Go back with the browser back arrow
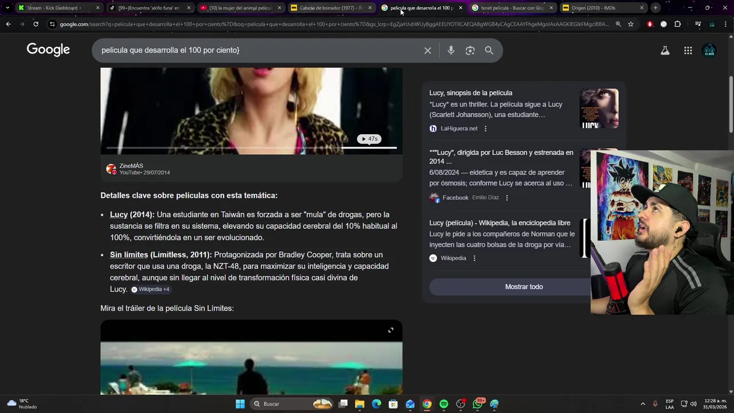Image resolution: width=734 pixels, height=413 pixels. [x=8, y=24]
